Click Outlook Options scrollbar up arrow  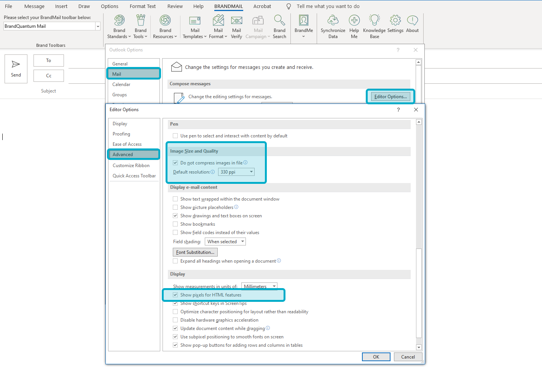click(419, 62)
